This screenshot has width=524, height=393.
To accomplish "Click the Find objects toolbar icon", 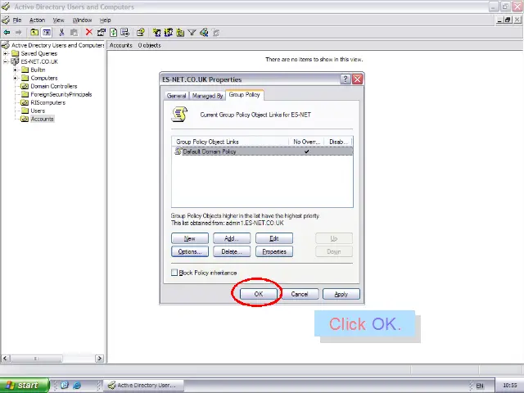I will [x=204, y=33].
